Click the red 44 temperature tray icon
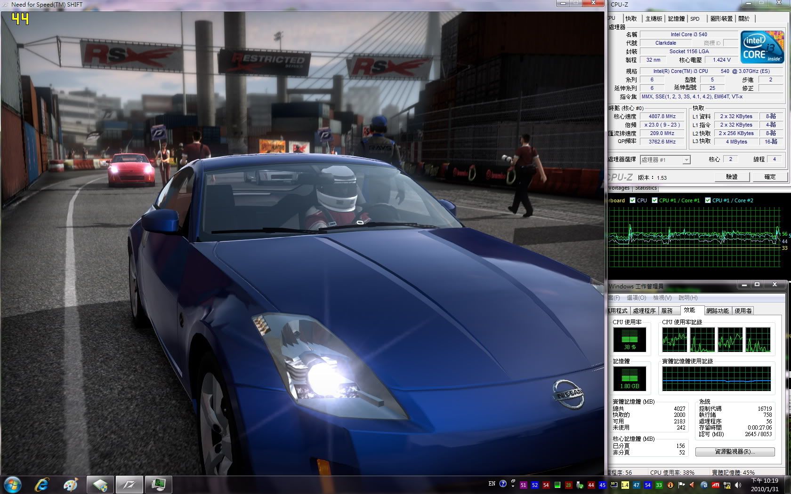 591,485
